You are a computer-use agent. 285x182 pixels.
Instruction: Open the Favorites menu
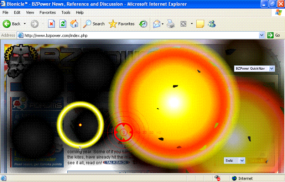48,12
